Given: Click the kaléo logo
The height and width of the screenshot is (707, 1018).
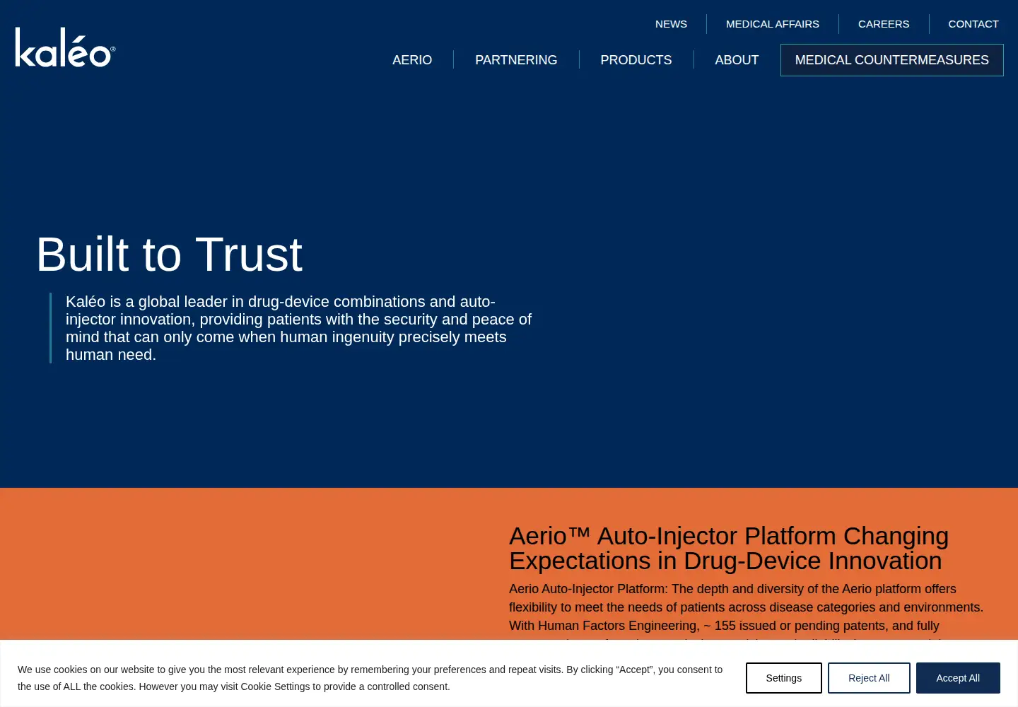Looking at the screenshot, I should [65, 47].
